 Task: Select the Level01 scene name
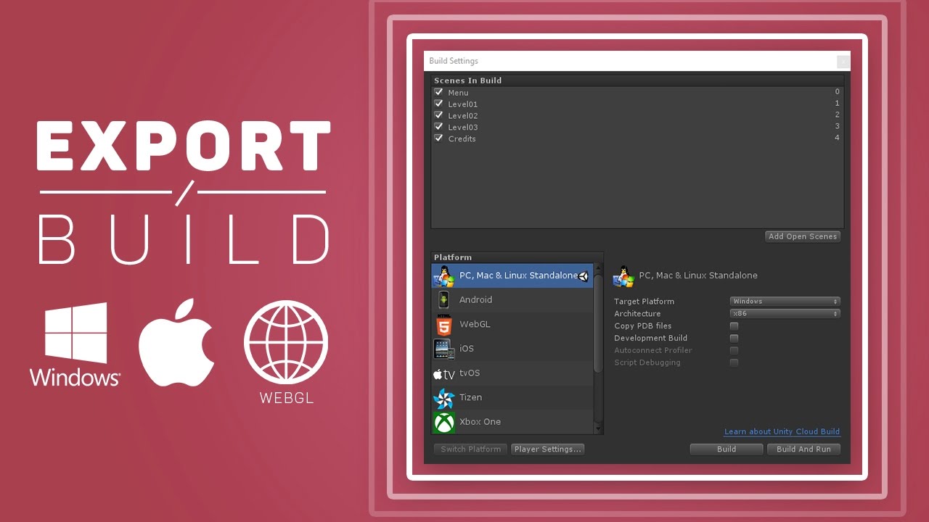[x=462, y=104]
